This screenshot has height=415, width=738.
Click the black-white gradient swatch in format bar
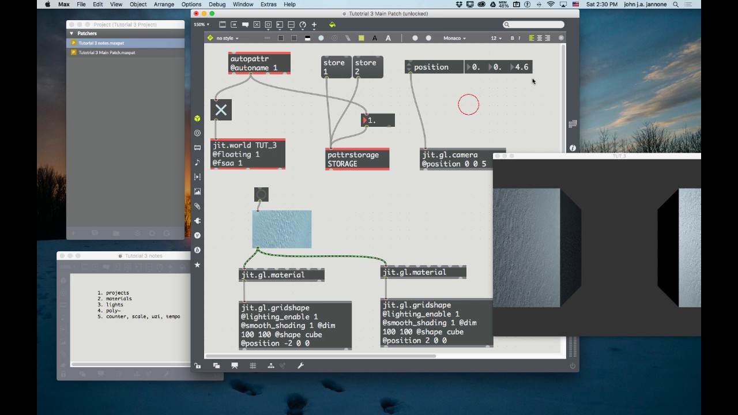point(307,38)
